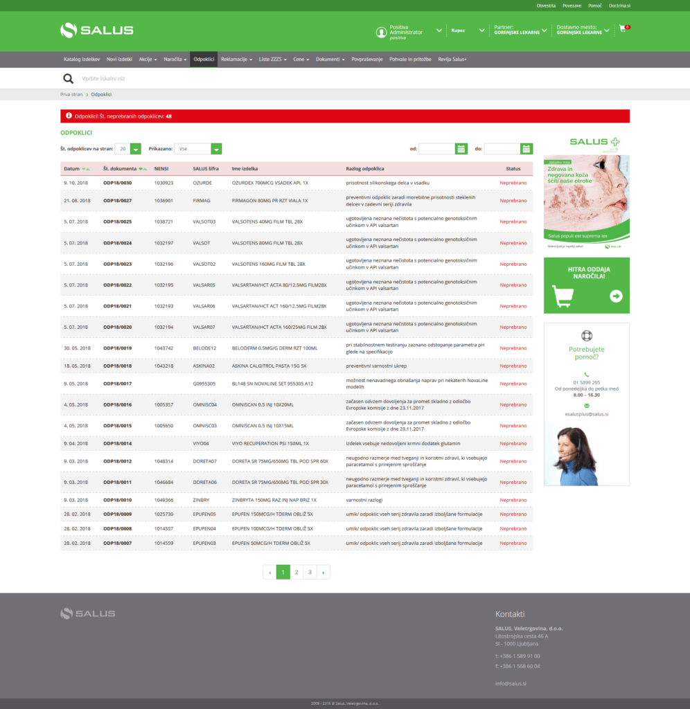Click the 'do' date input field

(502, 149)
